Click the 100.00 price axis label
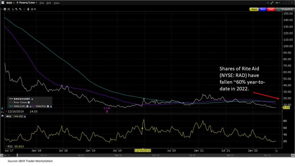Image resolution: width=295 pixels, height=166 pixels. click(x=288, y=46)
